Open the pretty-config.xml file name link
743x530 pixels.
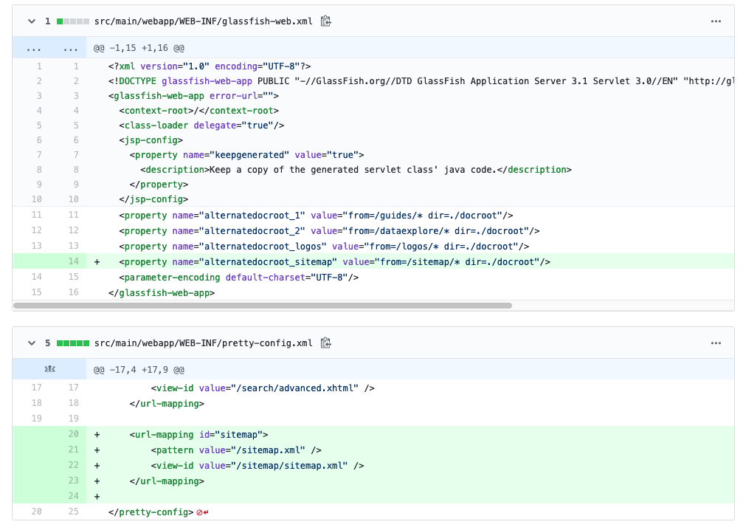click(x=204, y=343)
